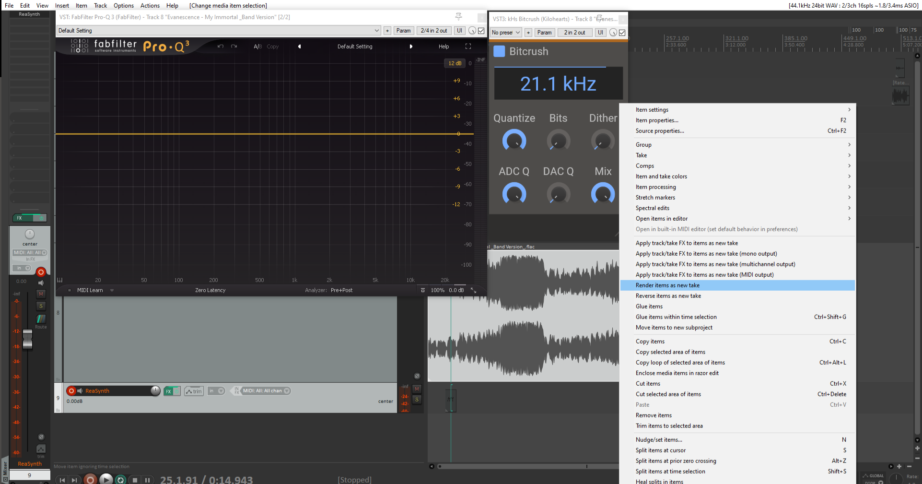This screenshot has height=484, width=922.
Task: Solo track 9 in arrange meter area
Action: pos(417,400)
